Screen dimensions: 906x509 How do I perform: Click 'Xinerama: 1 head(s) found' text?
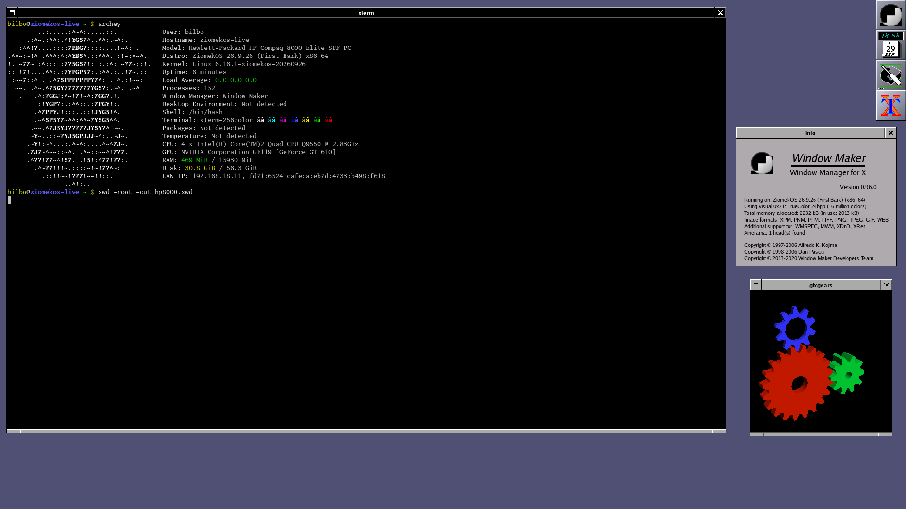[774, 233]
